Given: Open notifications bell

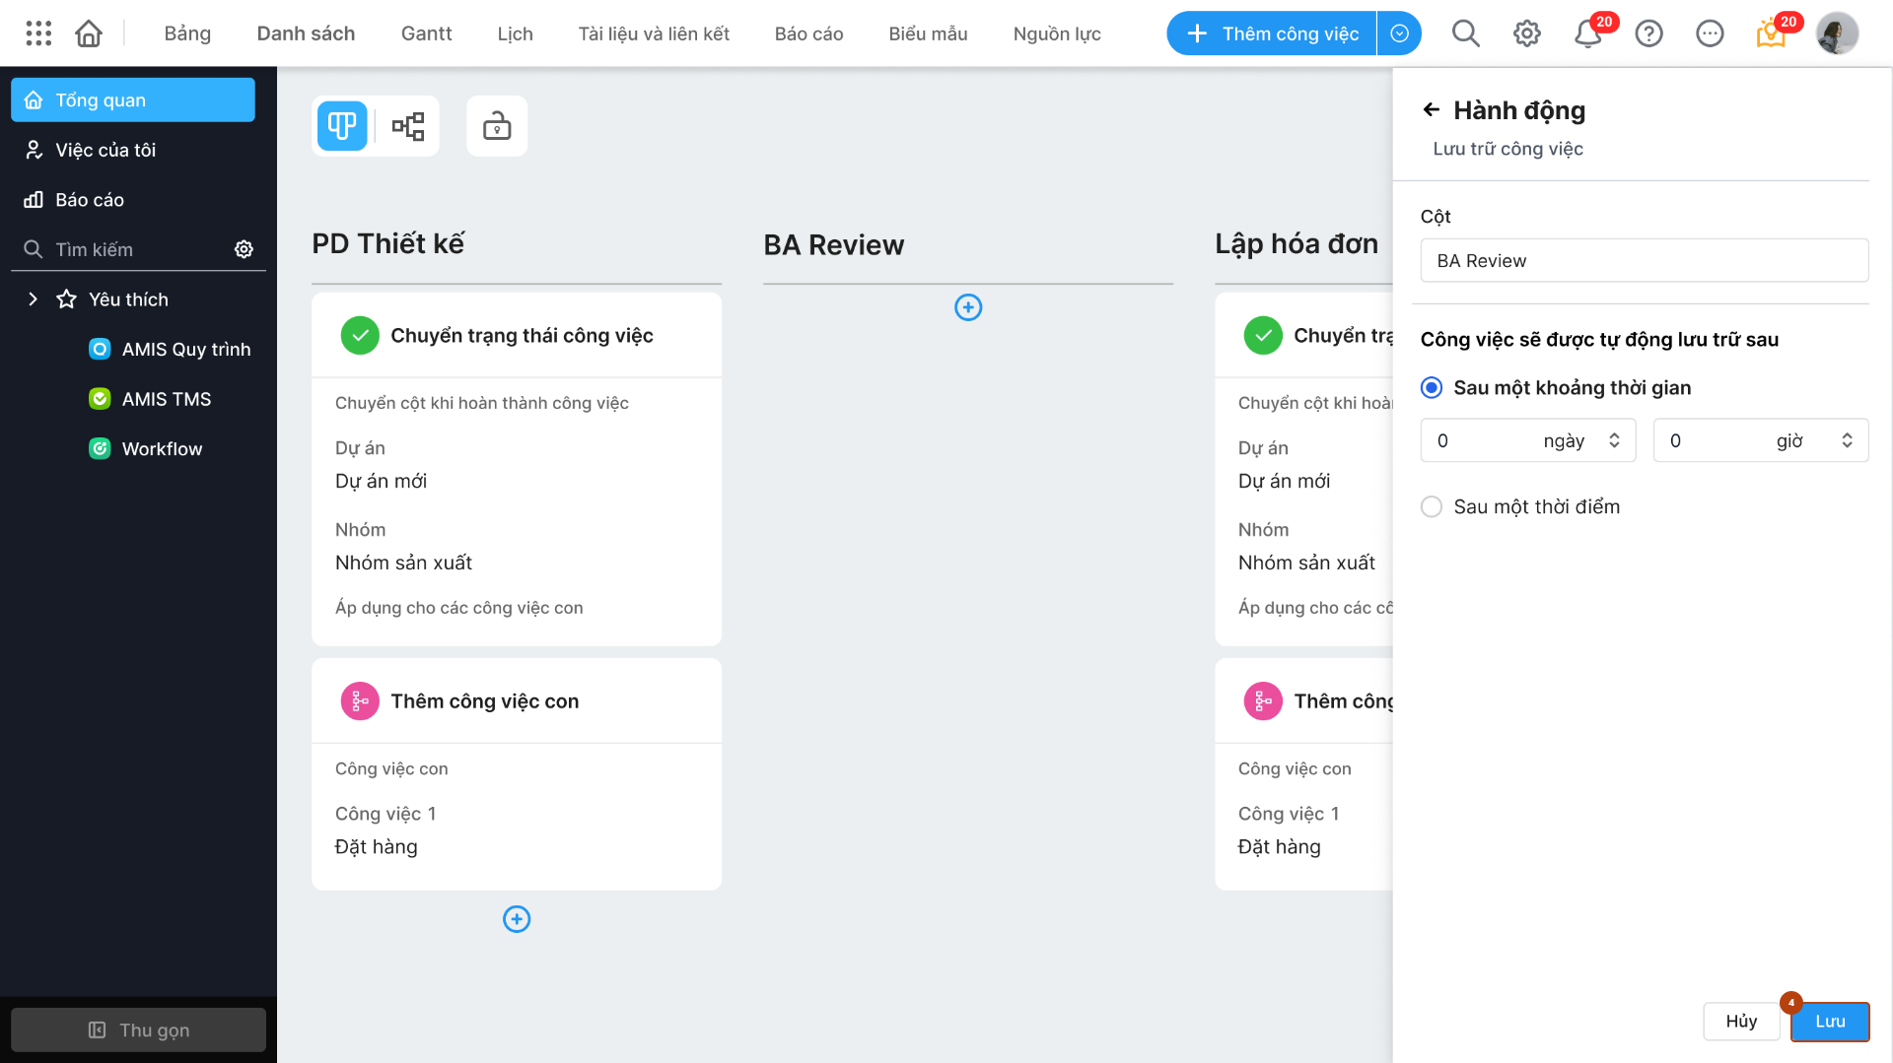Looking at the screenshot, I should [1587, 33].
